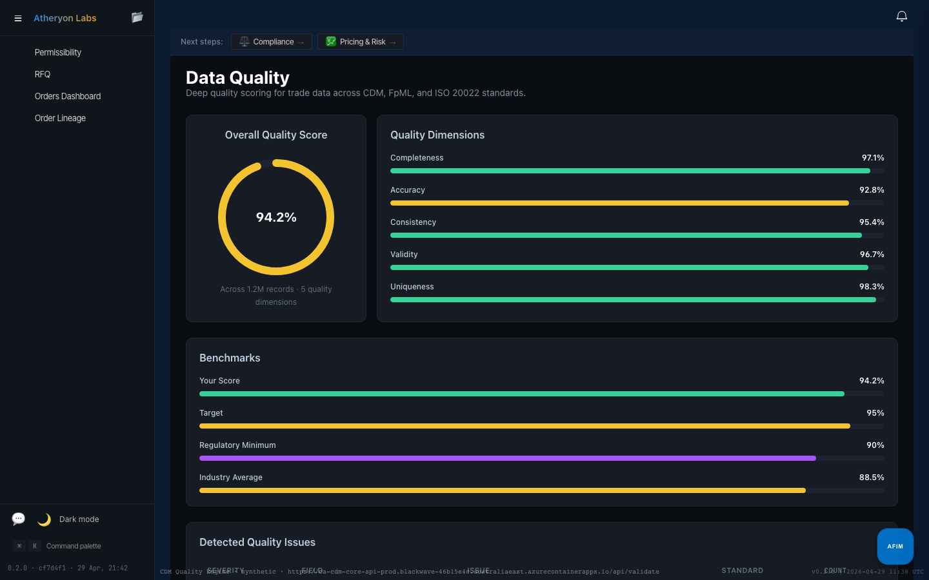Click the 97.1% Completeness value

[x=873, y=158]
